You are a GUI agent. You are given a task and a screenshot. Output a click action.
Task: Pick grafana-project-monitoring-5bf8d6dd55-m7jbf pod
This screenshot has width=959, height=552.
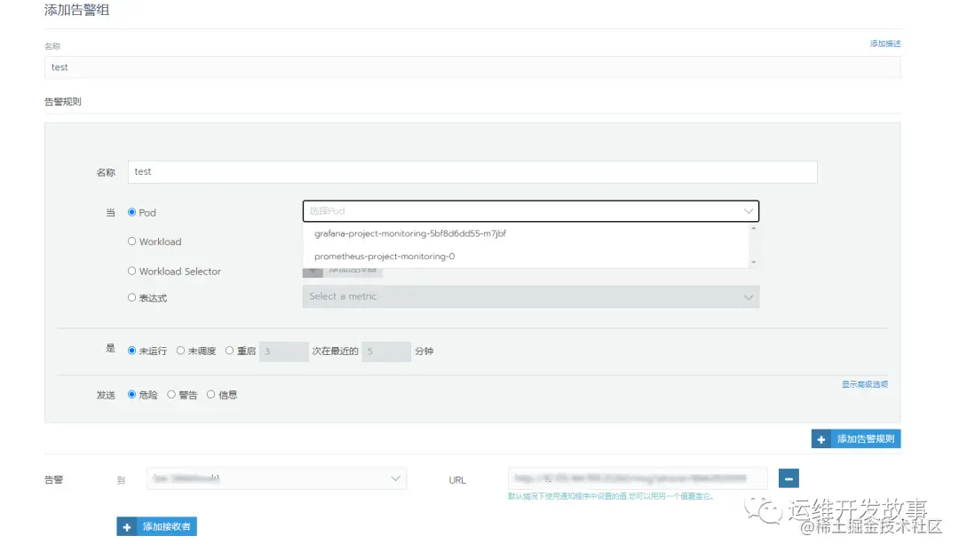tap(526, 233)
